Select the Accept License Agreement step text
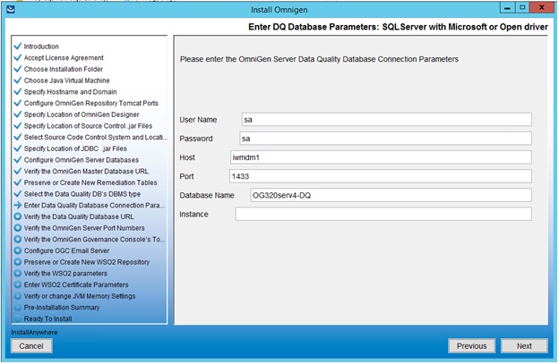The width and height of the screenshot is (559, 364). pyautogui.click(x=64, y=57)
